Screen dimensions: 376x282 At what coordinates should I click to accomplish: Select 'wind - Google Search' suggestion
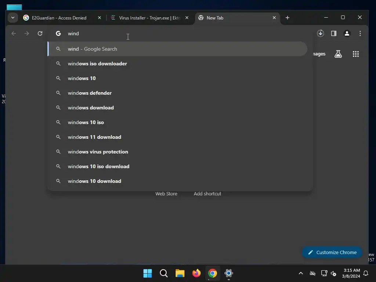point(177,49)
